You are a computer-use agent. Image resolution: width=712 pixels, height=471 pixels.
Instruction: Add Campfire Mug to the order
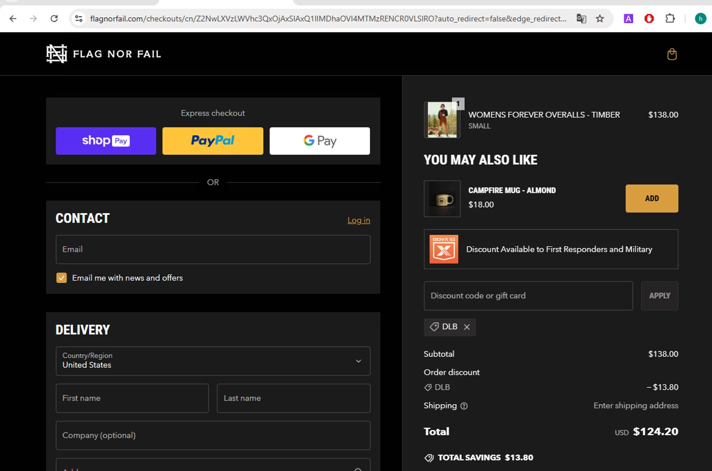652,199
